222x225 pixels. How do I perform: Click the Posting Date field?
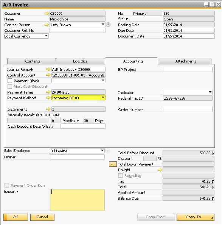coord(189,25)
